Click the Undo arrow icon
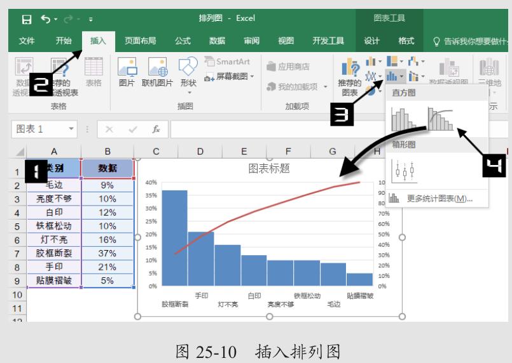 pos(45,19)
